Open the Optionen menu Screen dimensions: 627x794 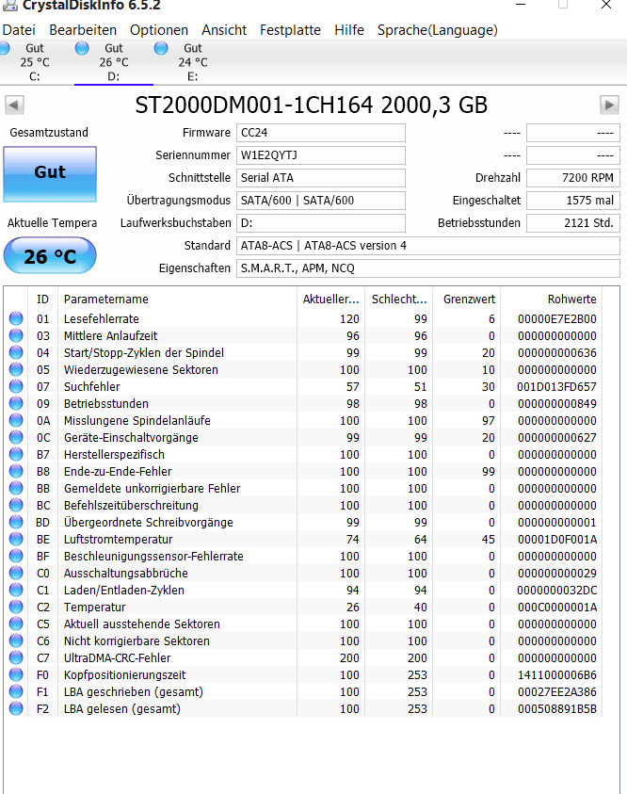(159, 30)
